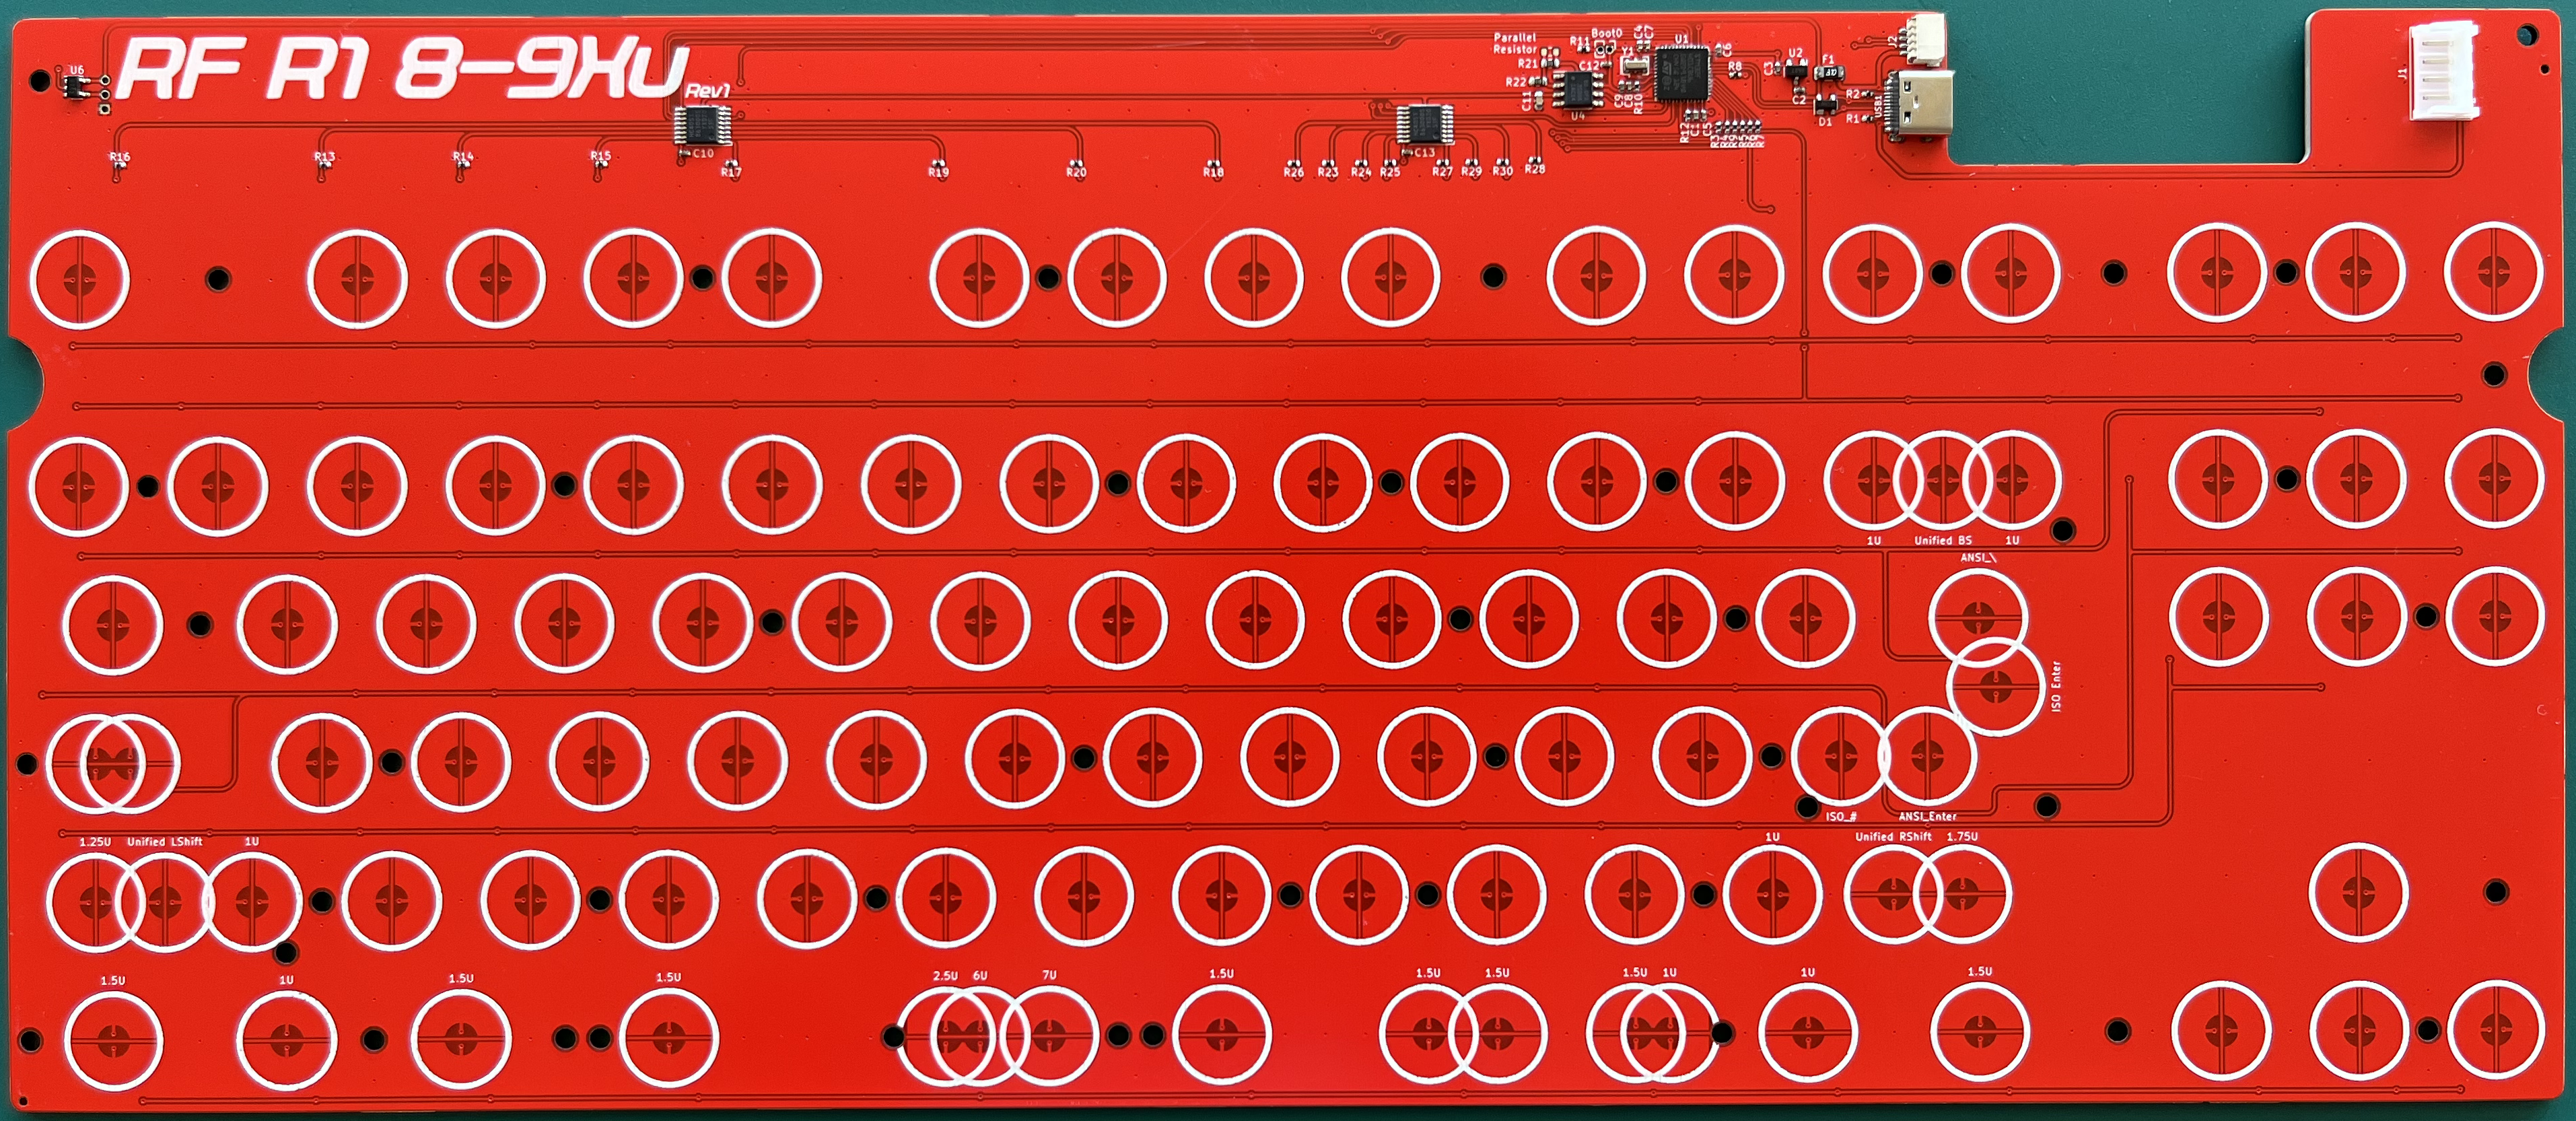
Task: Click the U6 chip near the board title
Action: 77,88
